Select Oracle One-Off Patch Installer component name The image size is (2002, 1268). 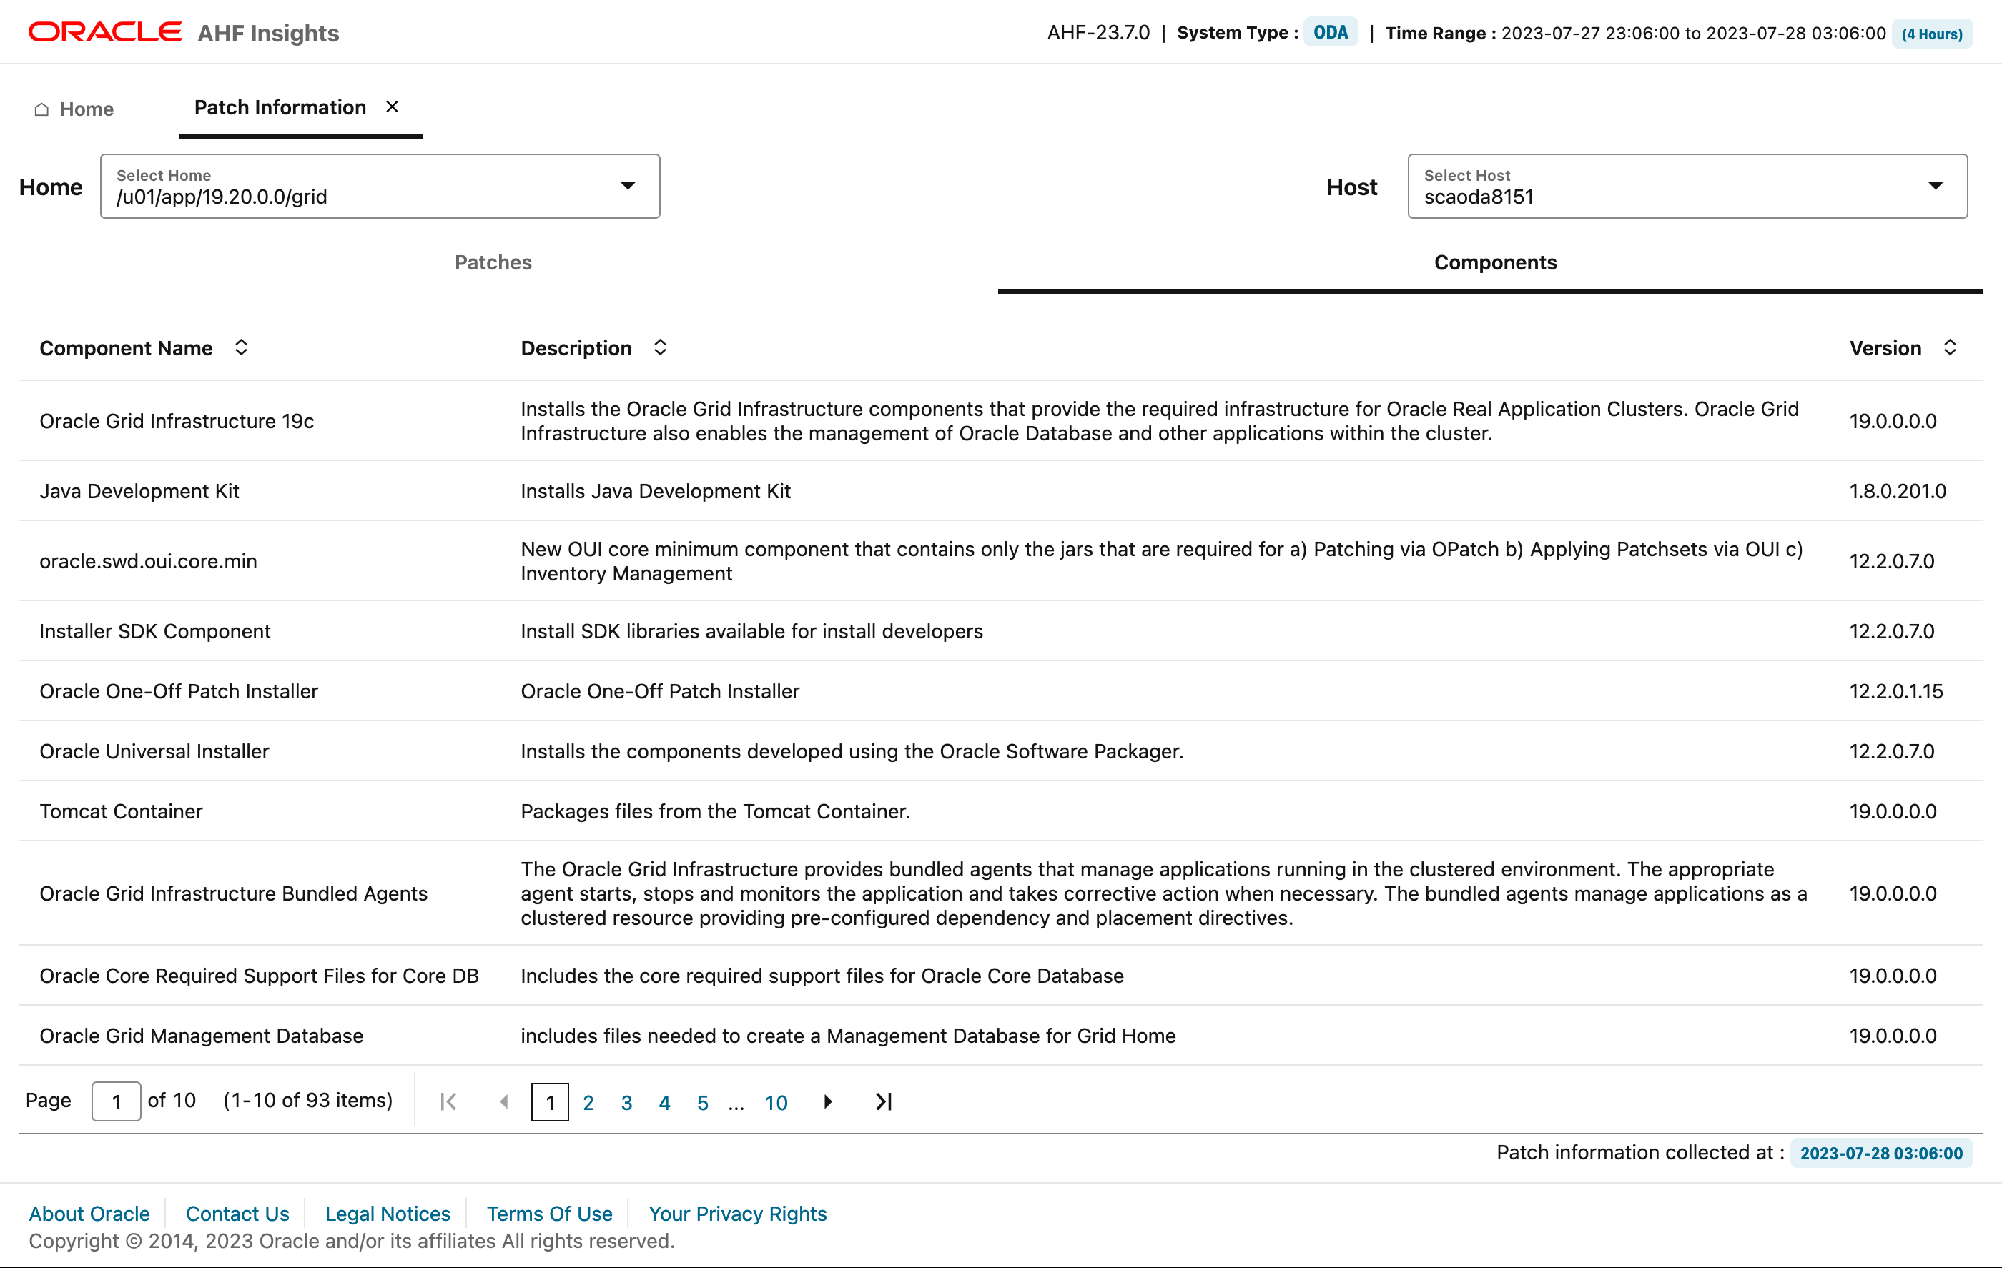(179, 691)
